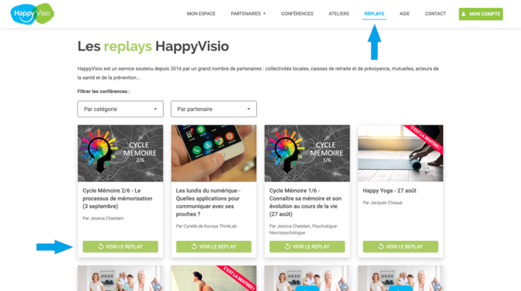
Task: Click replay icon on Cycle Mémoire 2/6 card
Action: click(x=101, y=247)
